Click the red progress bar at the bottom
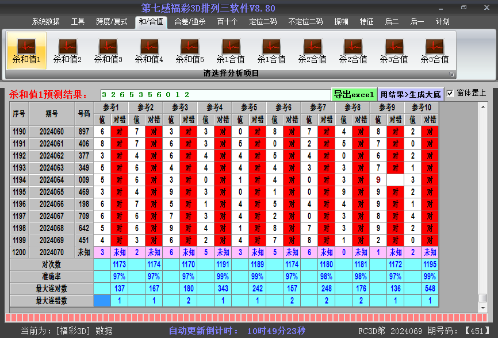Viewport: 498px width, 338px height. (247, 317)
